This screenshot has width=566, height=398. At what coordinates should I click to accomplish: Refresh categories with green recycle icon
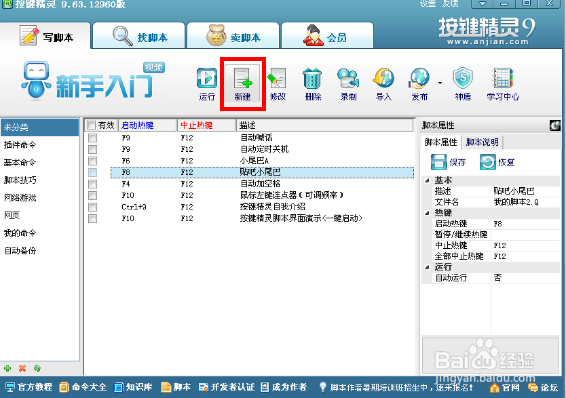point(37,368)
